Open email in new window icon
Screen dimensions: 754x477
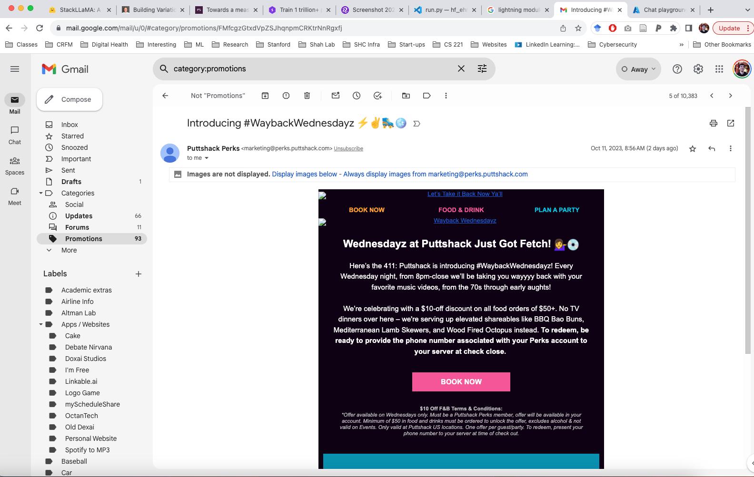tap(731, 123)
